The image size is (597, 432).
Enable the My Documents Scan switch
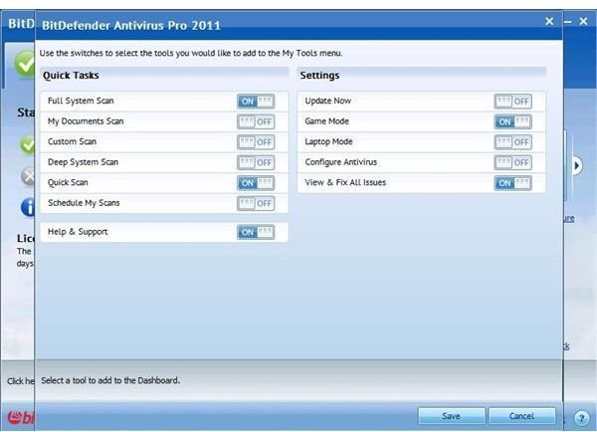(x=256, y=121)
